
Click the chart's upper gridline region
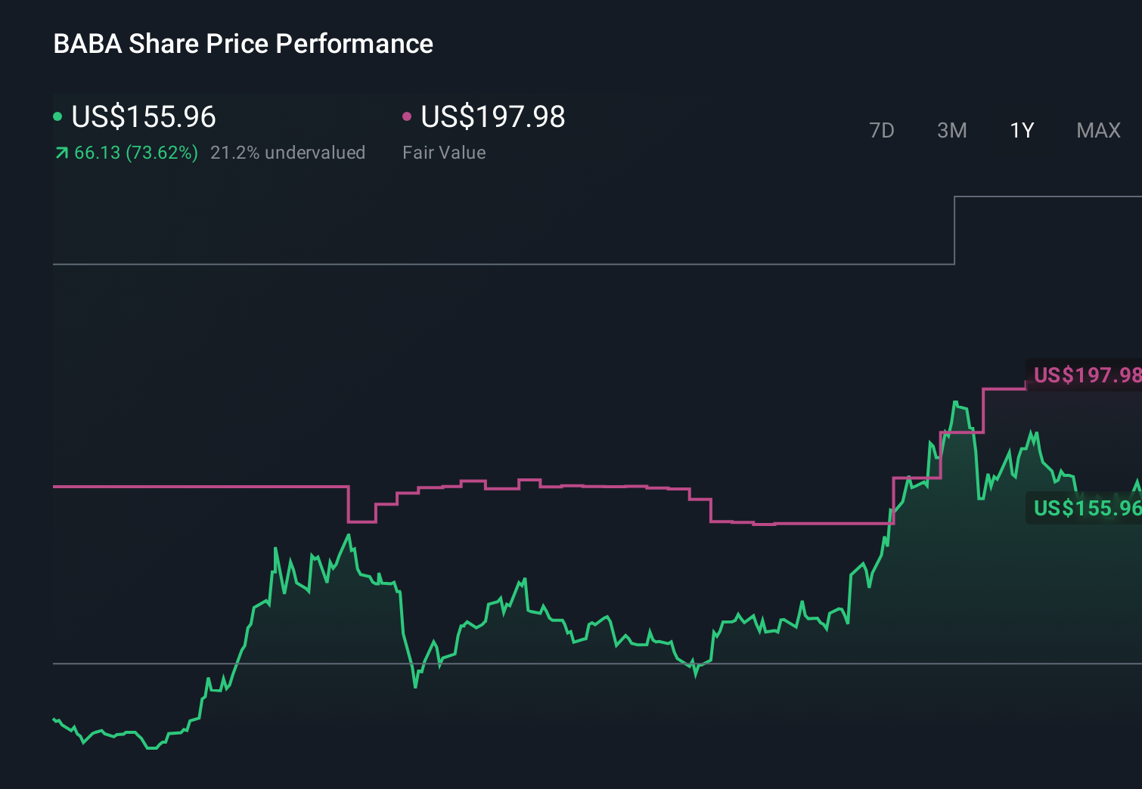click(454, 265)
